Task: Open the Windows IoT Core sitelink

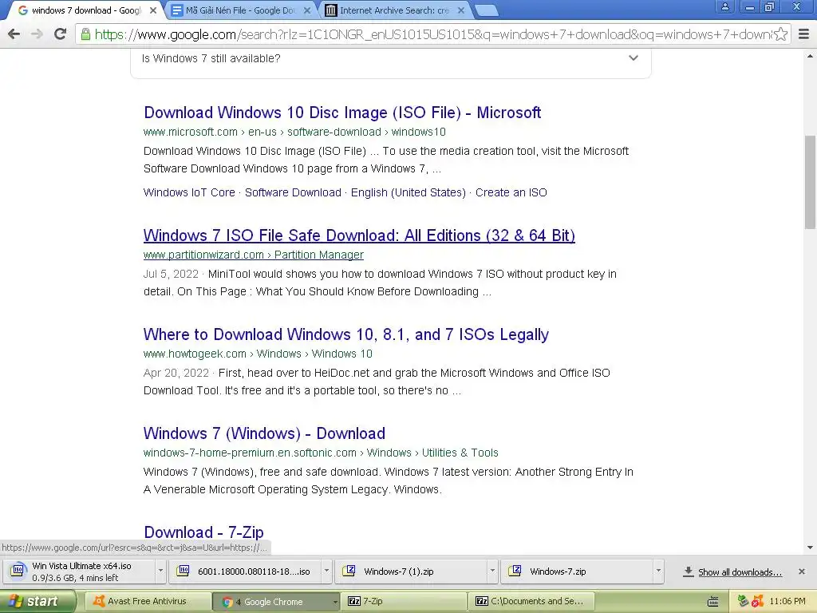Action: click(189, 192)
